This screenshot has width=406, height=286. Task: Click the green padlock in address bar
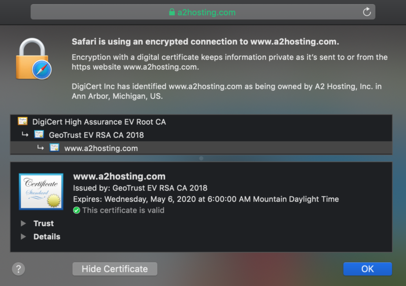click(172, 12)
